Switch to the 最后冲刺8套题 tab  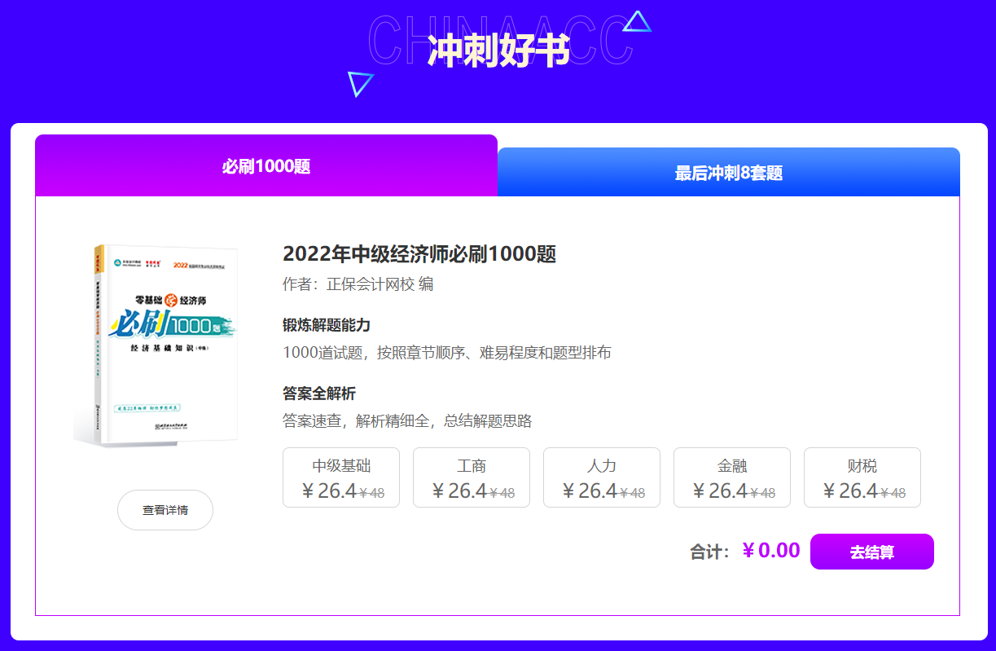(727, 172)
